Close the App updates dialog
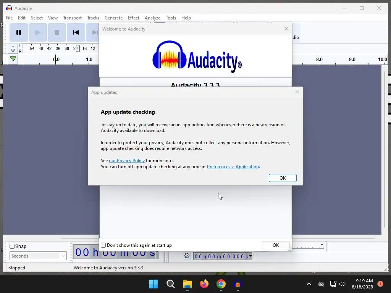 tap(297, 92)
